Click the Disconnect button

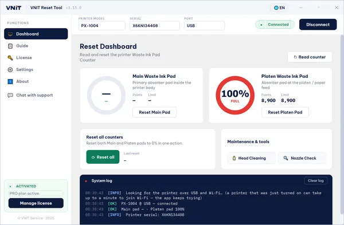pos(318,24)
